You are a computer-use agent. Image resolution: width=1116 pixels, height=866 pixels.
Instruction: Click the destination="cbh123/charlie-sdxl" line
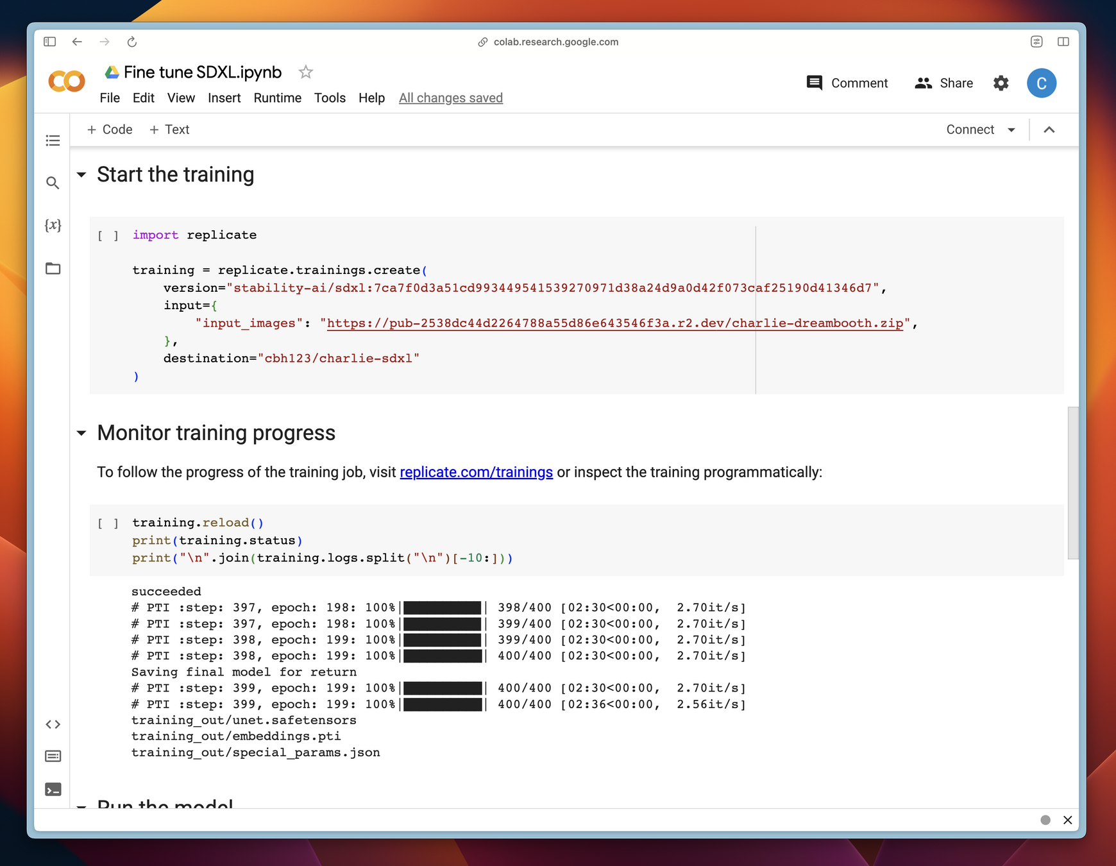pos(291,359)
